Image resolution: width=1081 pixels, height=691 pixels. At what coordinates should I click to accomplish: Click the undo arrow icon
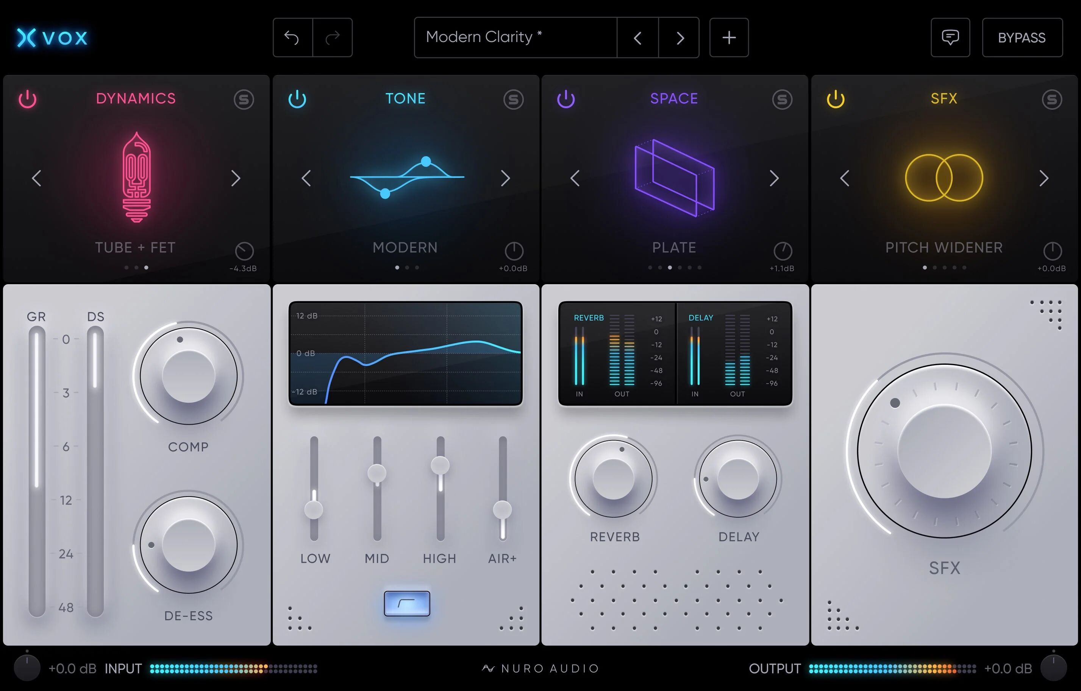(x=292, y=38)
